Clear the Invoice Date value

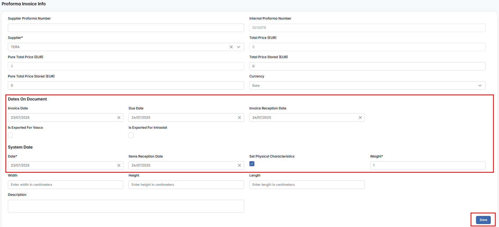[x=119, y=118]
